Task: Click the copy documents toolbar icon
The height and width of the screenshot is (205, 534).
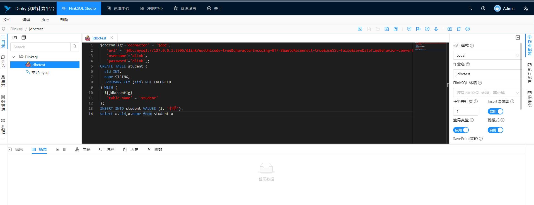Action: [x=396, y=29]
